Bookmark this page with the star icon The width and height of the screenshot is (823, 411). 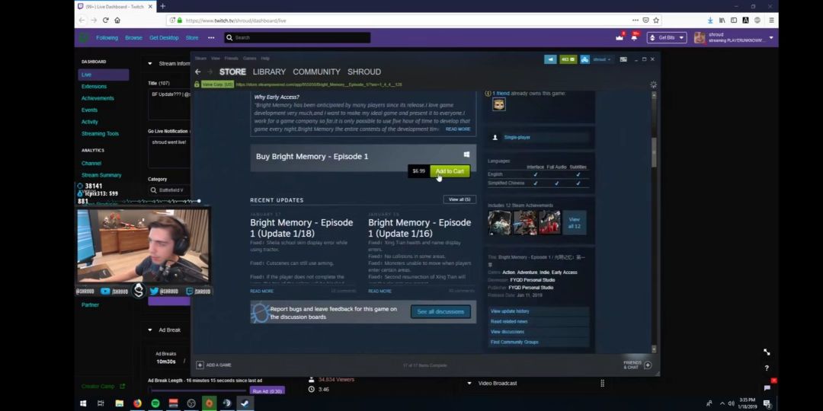point(656,20)
